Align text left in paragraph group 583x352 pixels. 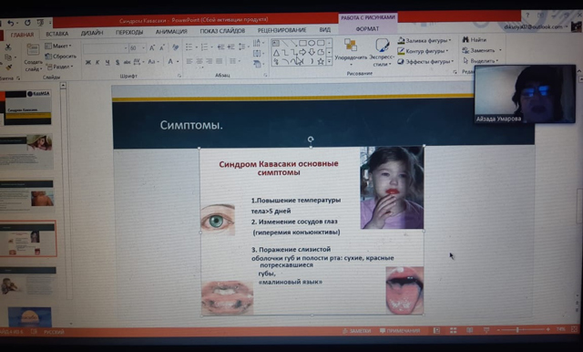point(189,61)
